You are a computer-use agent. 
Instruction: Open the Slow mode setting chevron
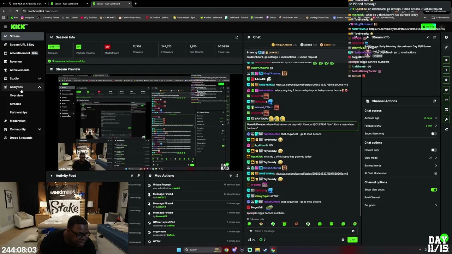436,158
